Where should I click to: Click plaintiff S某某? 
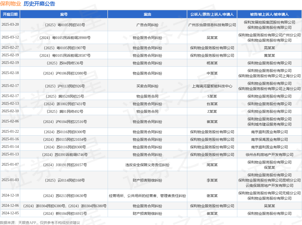(212, 96)
